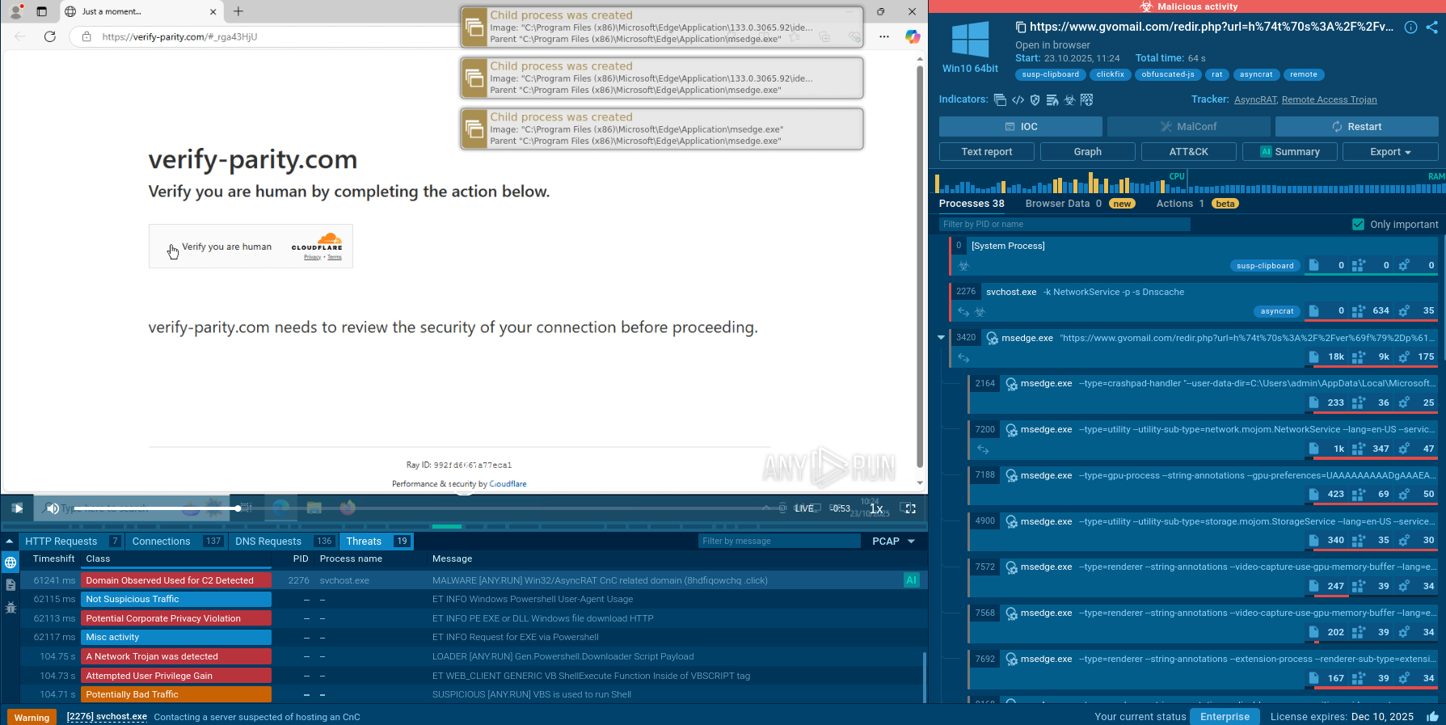Open files icon in lower-left sidebar
The width and height of the screenshot is (1446, 725).
pos(11,584)
